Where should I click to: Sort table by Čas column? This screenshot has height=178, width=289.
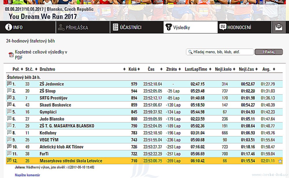pyautogui.click(x=155, y=69)
